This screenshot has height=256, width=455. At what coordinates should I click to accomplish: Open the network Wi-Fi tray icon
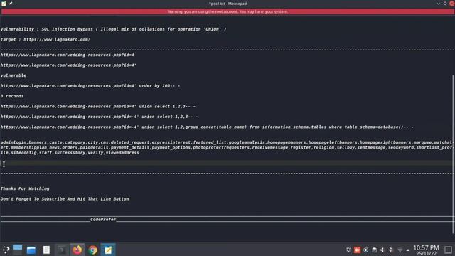point(400,250)
